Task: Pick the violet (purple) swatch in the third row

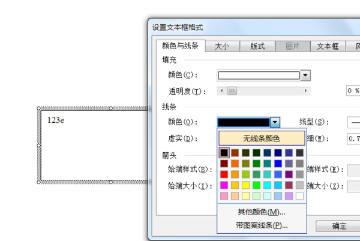Action: coord(289,174)
